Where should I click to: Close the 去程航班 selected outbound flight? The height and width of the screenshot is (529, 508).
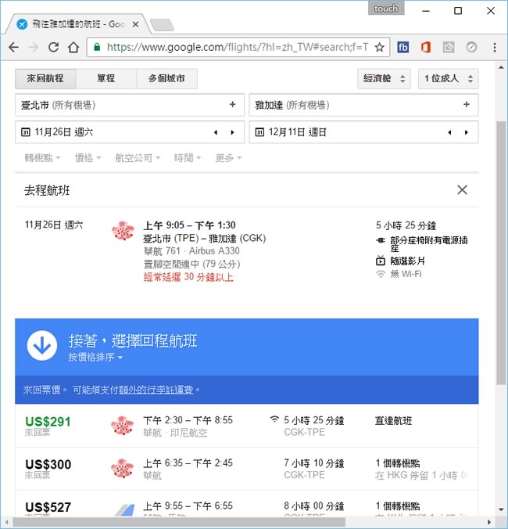(x=462, y=190)
